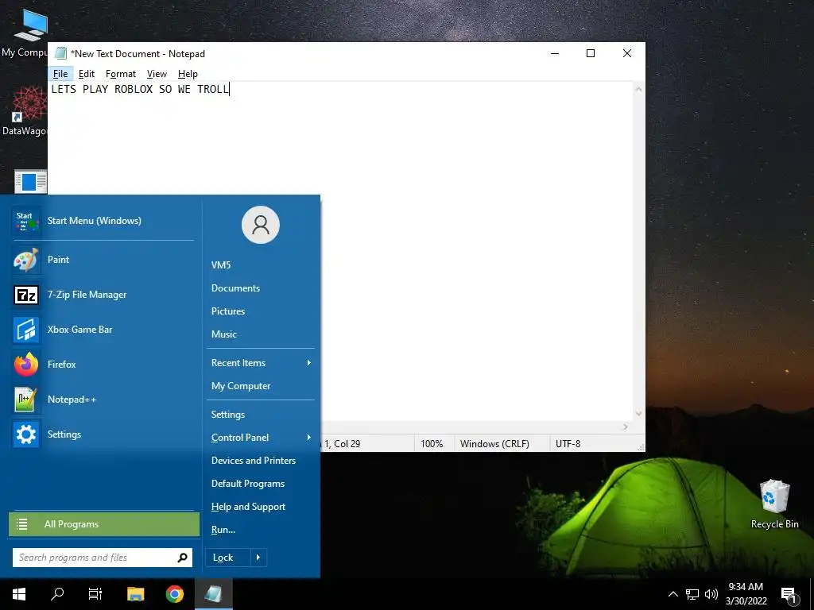This screenshot has height=610, width=814.
Task: Click network icon in system tray
Action: coord(692,594)
